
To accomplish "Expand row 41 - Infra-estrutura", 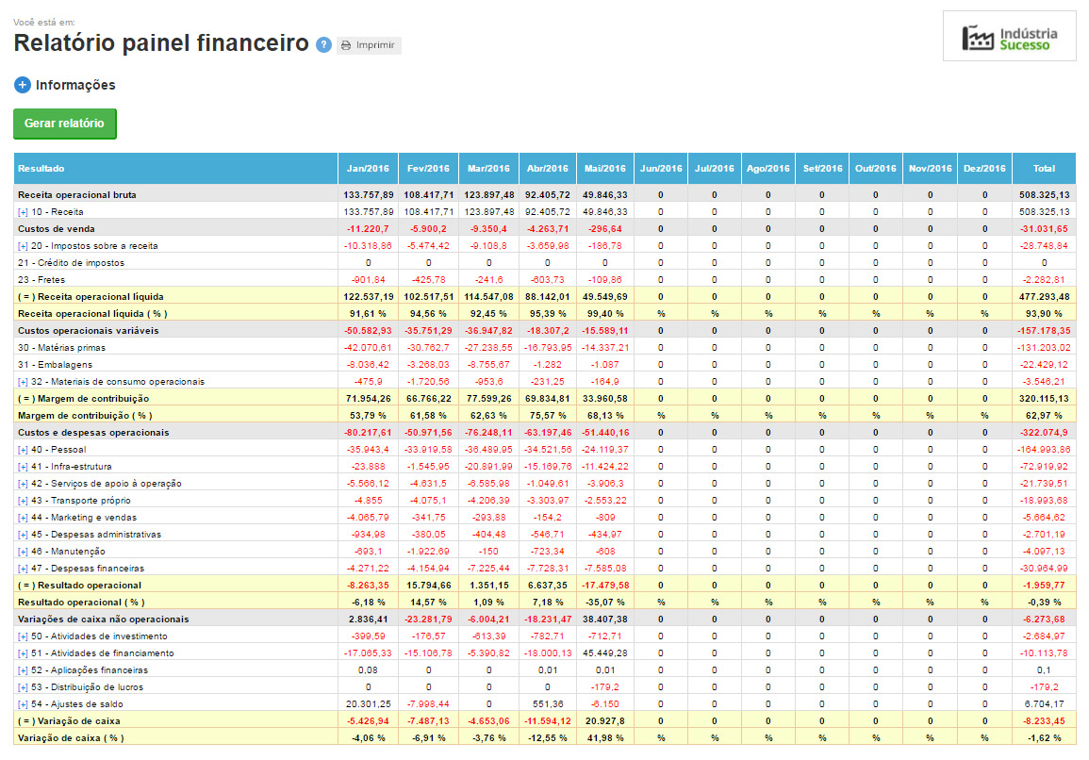I will coord(23,467).
